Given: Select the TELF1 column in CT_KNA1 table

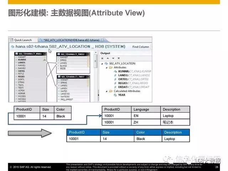Looking at the screenshot, I should [21, 85].
